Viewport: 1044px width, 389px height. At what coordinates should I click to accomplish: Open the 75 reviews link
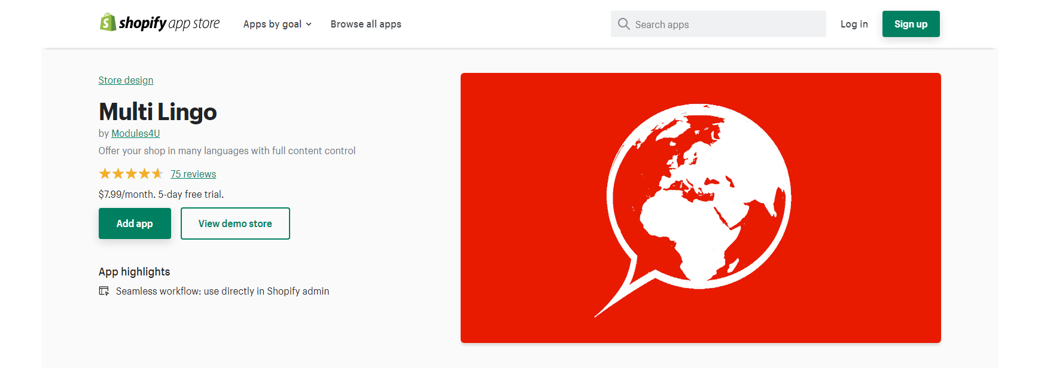[x=193, y=174]
